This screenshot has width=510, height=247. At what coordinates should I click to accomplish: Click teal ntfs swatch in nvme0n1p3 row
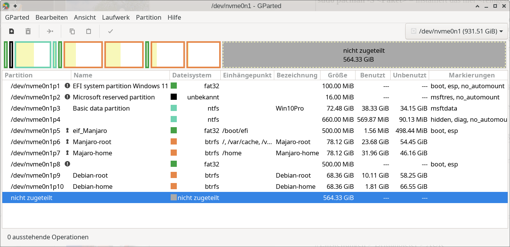click(x=174, y=108)
